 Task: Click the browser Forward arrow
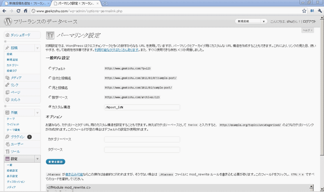click(x=11, y=11)
